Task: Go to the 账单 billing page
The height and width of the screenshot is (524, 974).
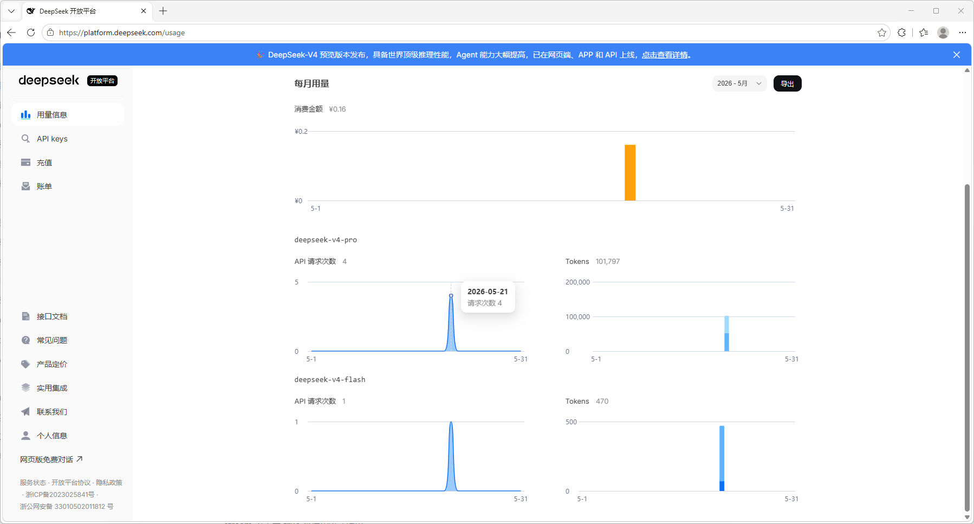Action: tap(68, 186)
